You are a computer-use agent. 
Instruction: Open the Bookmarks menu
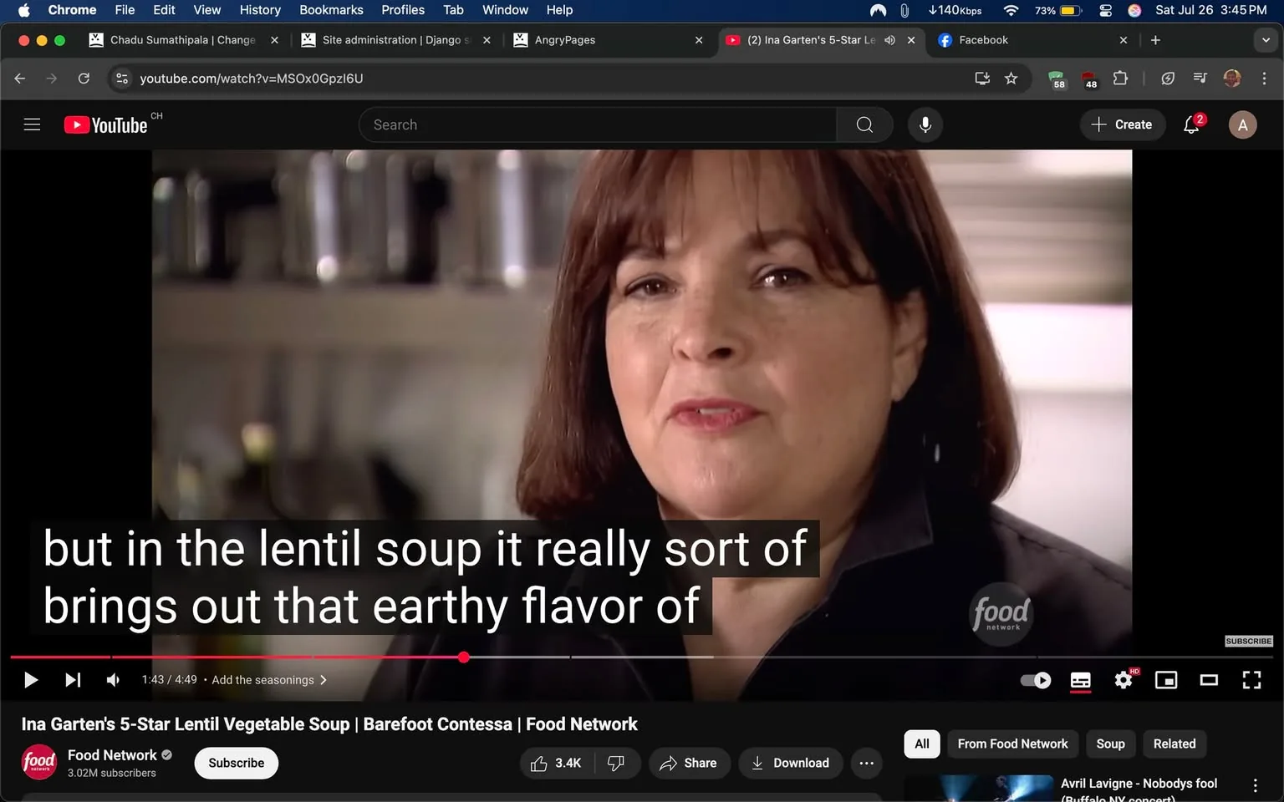tap(331, 10)
